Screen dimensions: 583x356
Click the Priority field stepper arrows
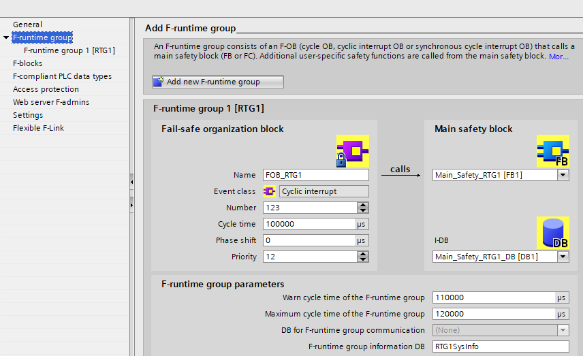(x=363, y=257)
